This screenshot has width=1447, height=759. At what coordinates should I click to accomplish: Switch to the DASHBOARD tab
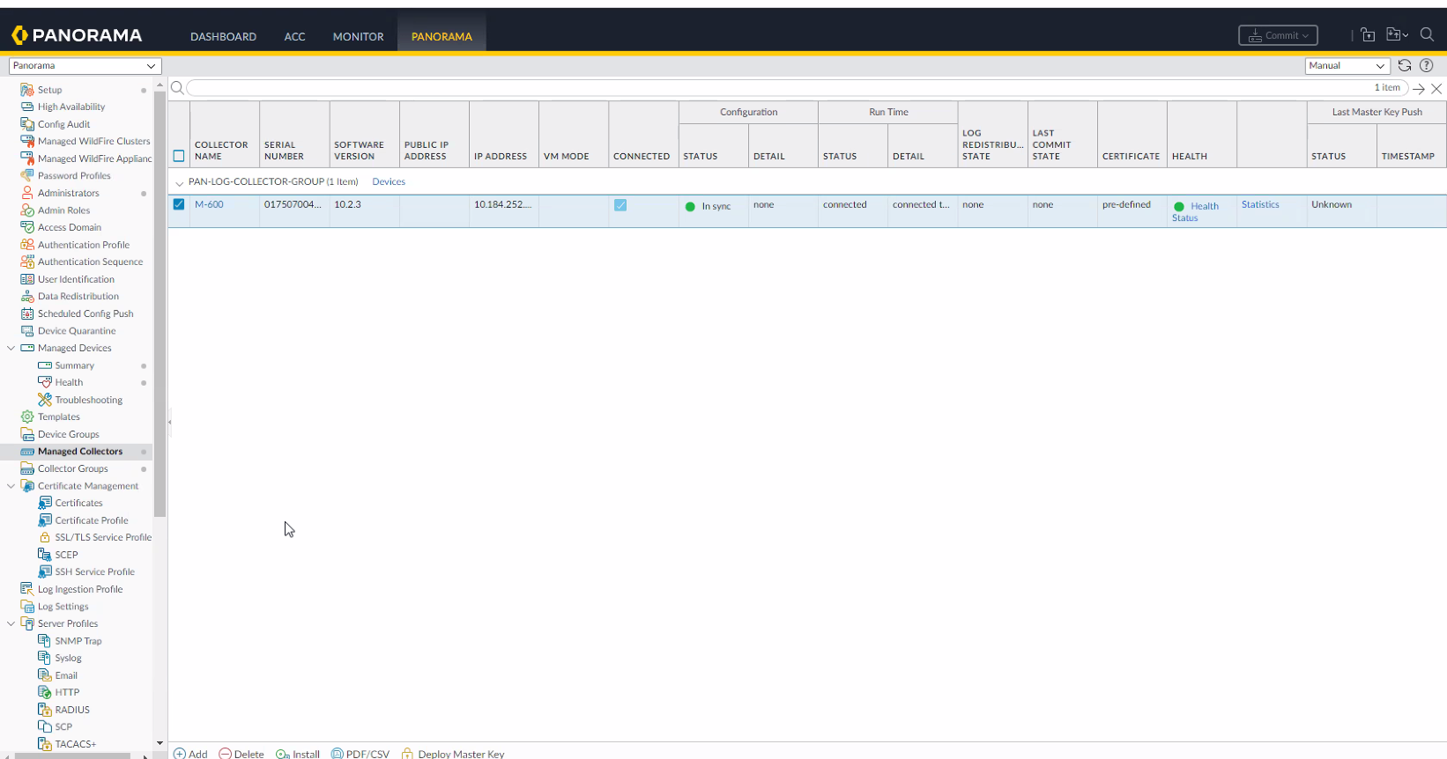click(x=223, y=36)
